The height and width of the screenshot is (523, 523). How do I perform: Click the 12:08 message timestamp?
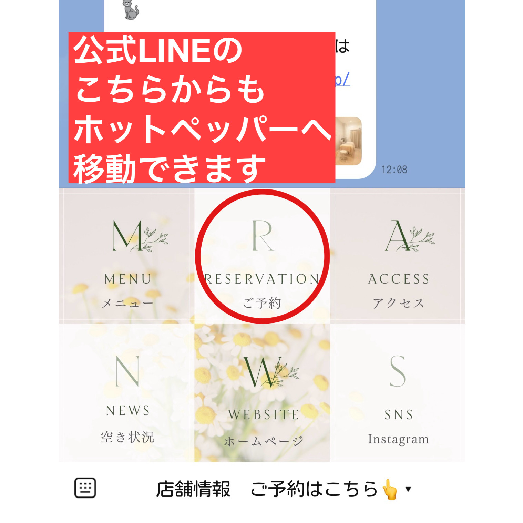point(394,170)
